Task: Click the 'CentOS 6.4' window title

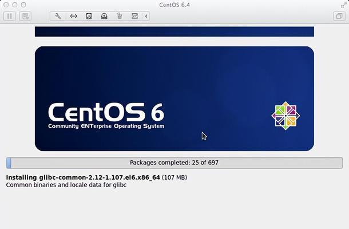Action: (x=174, y=5)
